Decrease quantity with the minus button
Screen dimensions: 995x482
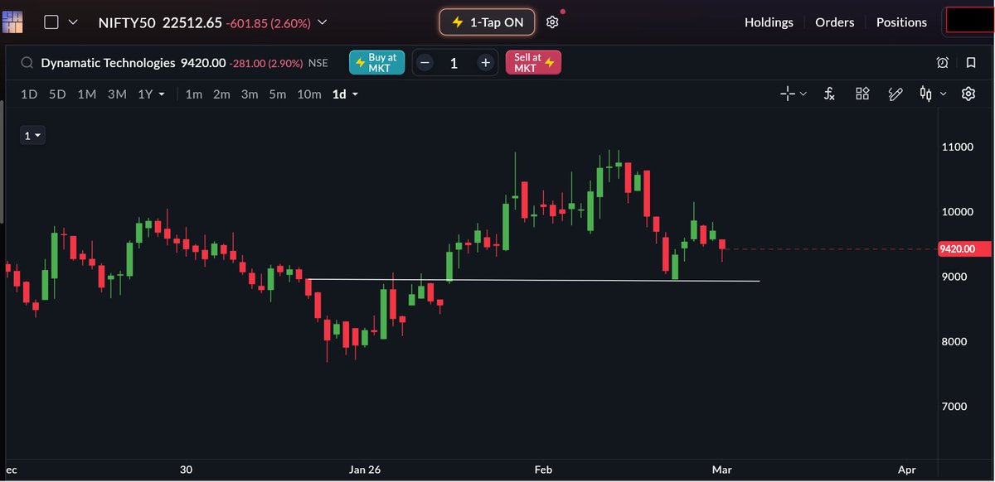(x=425, y=63)
